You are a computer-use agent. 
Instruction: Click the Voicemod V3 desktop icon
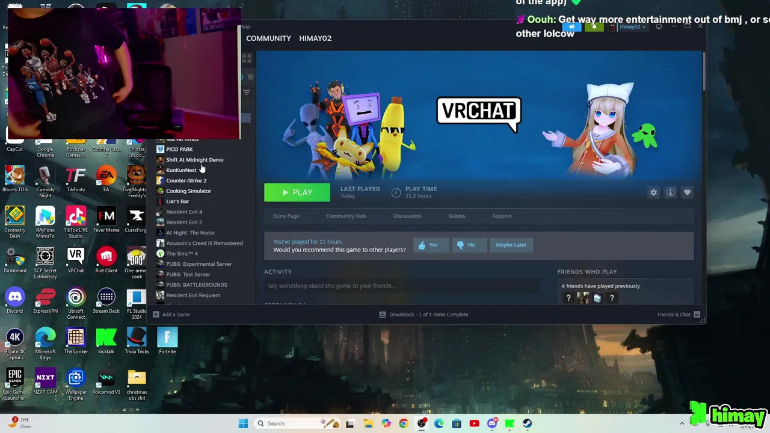(106, 382)
